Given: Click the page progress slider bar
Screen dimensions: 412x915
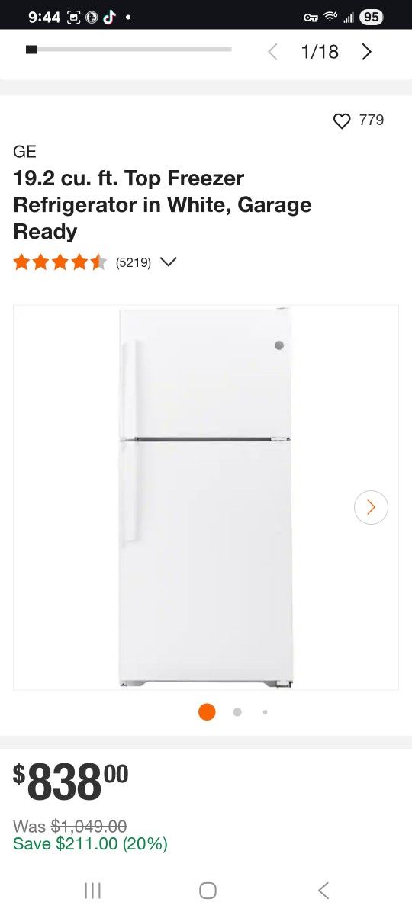Looking at the screenshot, I should pos(128,50).
